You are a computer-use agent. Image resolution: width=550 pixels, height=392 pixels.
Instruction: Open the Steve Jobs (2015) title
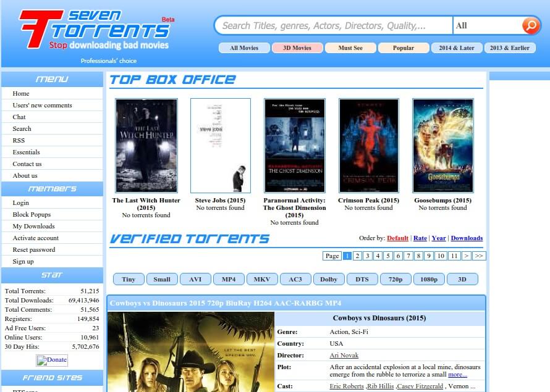pyautogui.click(x=220, y=201)
